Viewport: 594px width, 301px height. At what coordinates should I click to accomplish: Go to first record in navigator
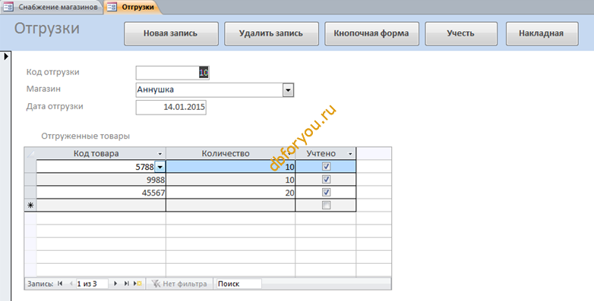coord(60,284)
